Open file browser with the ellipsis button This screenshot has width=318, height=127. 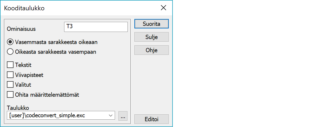tap(123, 116)
